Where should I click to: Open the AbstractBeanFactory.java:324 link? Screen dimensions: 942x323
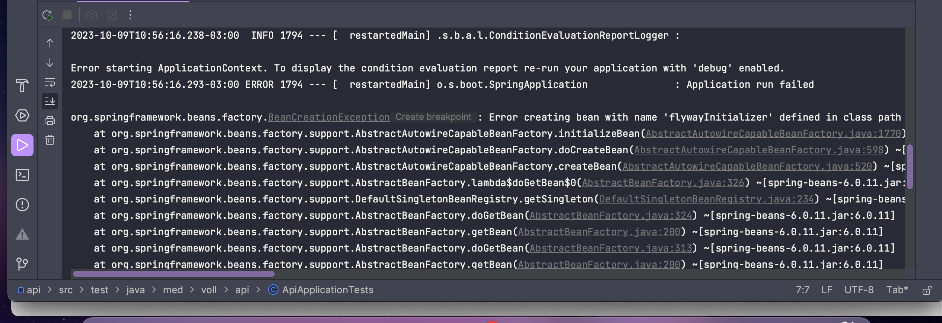[x=611, y=215]
